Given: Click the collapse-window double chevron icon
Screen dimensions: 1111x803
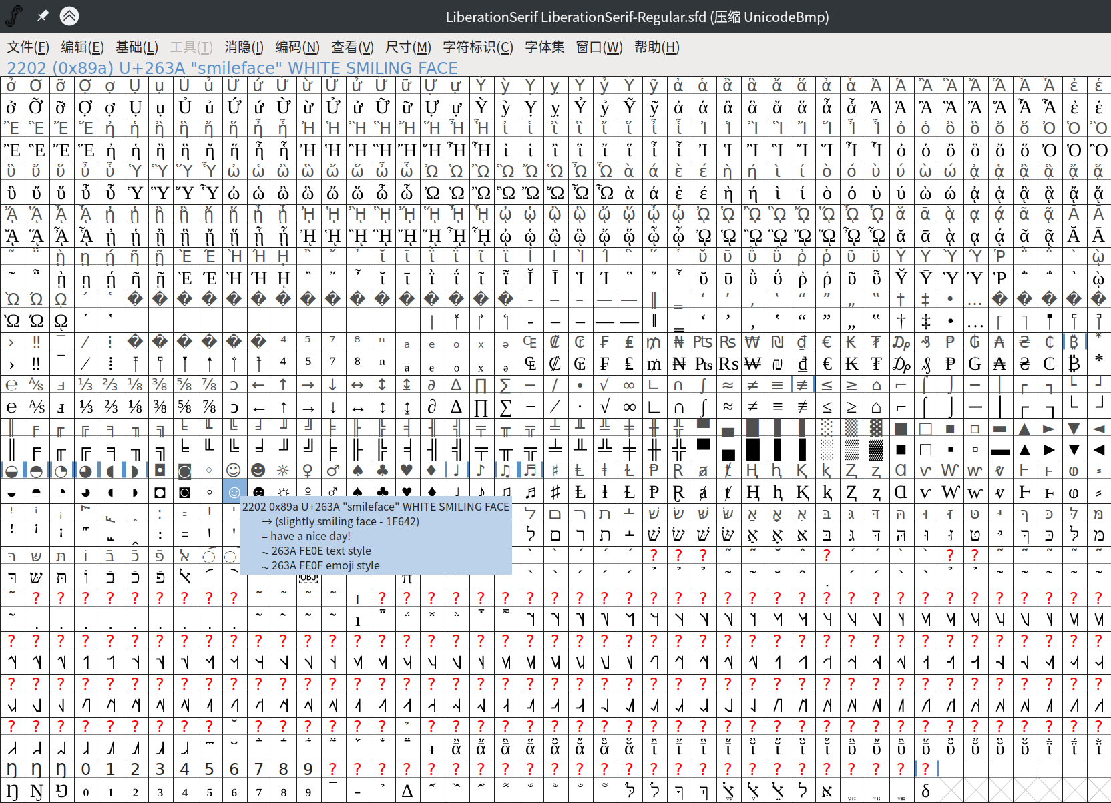Looking at the screenshot, I should point(69,16).
